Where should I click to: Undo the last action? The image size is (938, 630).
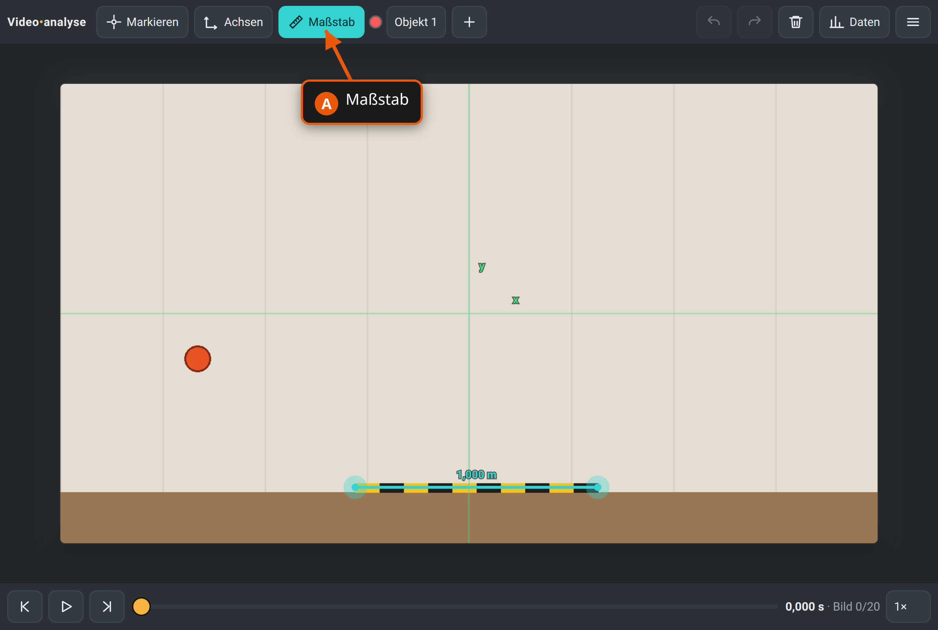click(713, 22)
